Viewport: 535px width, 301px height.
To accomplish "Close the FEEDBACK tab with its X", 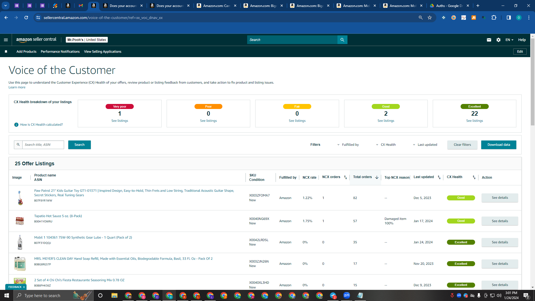I will pos(24,287).
